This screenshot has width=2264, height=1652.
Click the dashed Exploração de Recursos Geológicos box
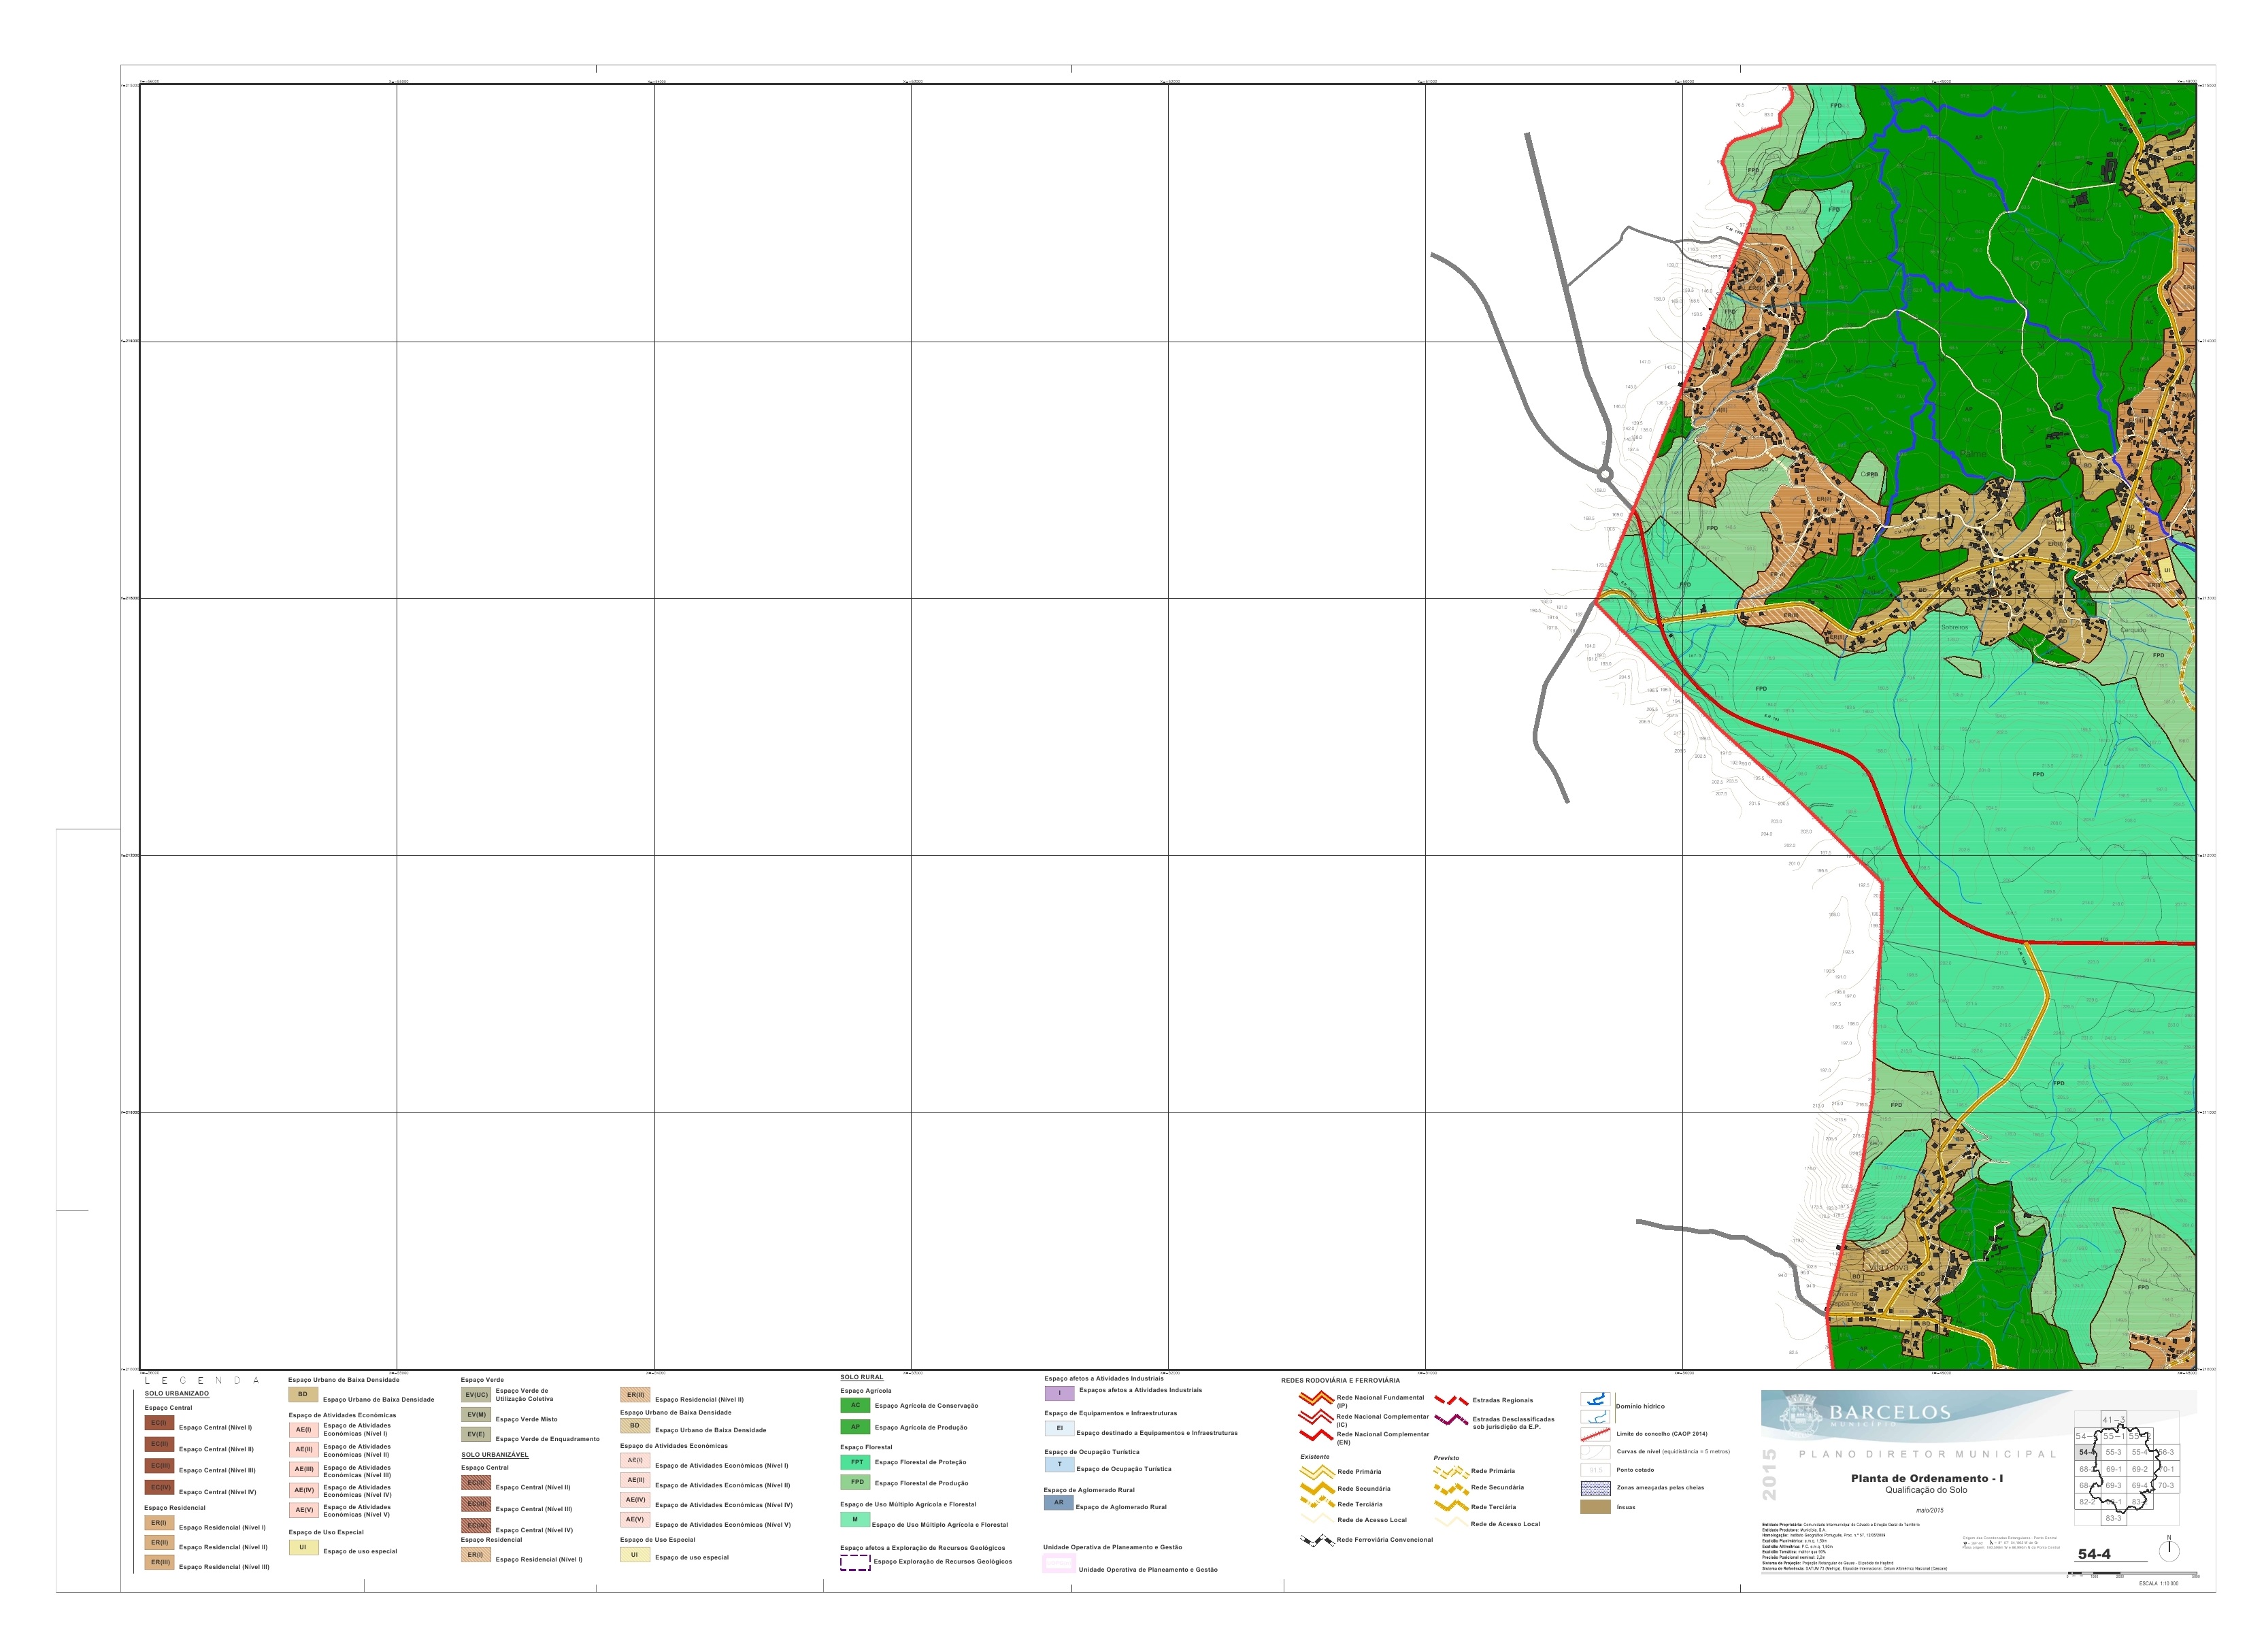click(x=854, y=1562)
